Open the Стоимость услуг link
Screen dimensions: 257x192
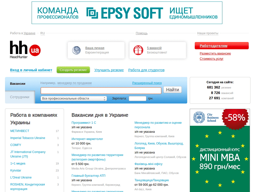coord(211,58)
